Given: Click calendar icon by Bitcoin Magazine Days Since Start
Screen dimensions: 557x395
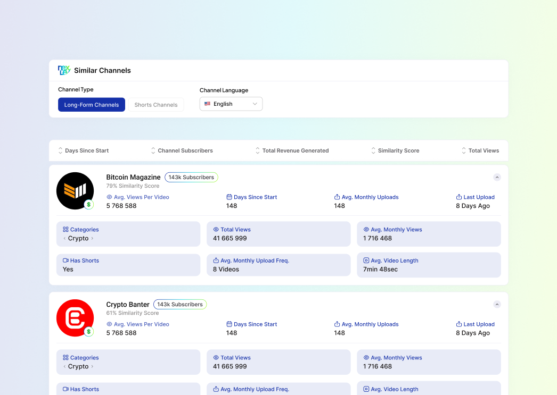Looking at the screenshot, I should tap(229, 197).
